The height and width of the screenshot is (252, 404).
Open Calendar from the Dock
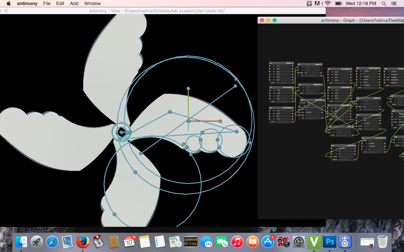(x=129, y=242)
